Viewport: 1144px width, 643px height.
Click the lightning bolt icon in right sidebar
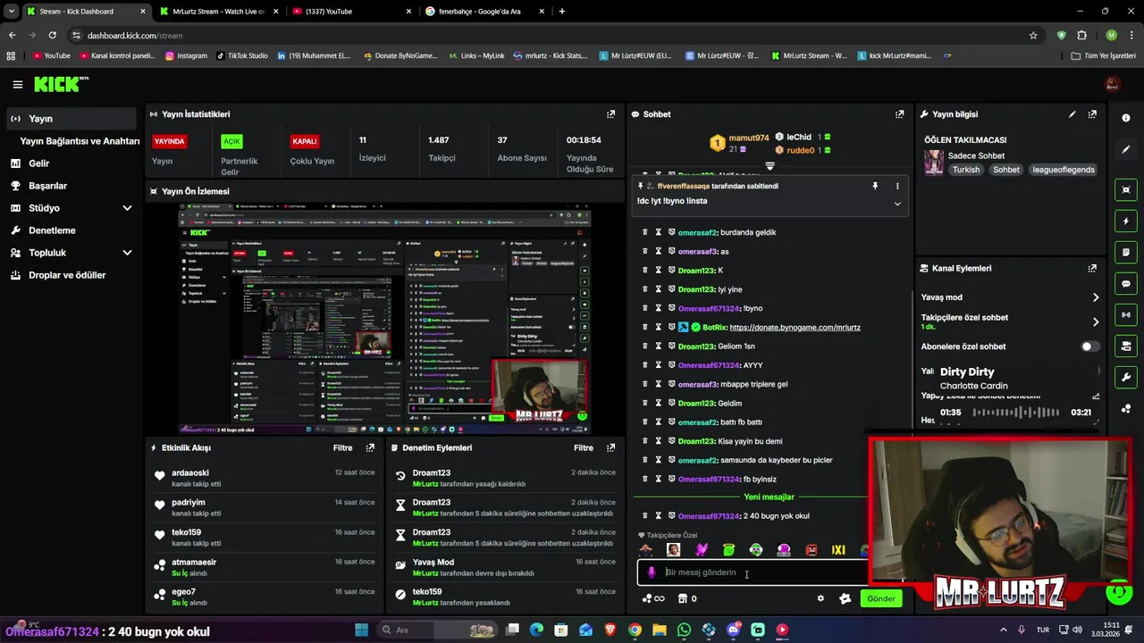click(x=1126, y=221)
